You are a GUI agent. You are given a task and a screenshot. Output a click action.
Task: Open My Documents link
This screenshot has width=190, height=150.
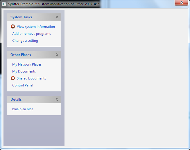coord(24,71)
